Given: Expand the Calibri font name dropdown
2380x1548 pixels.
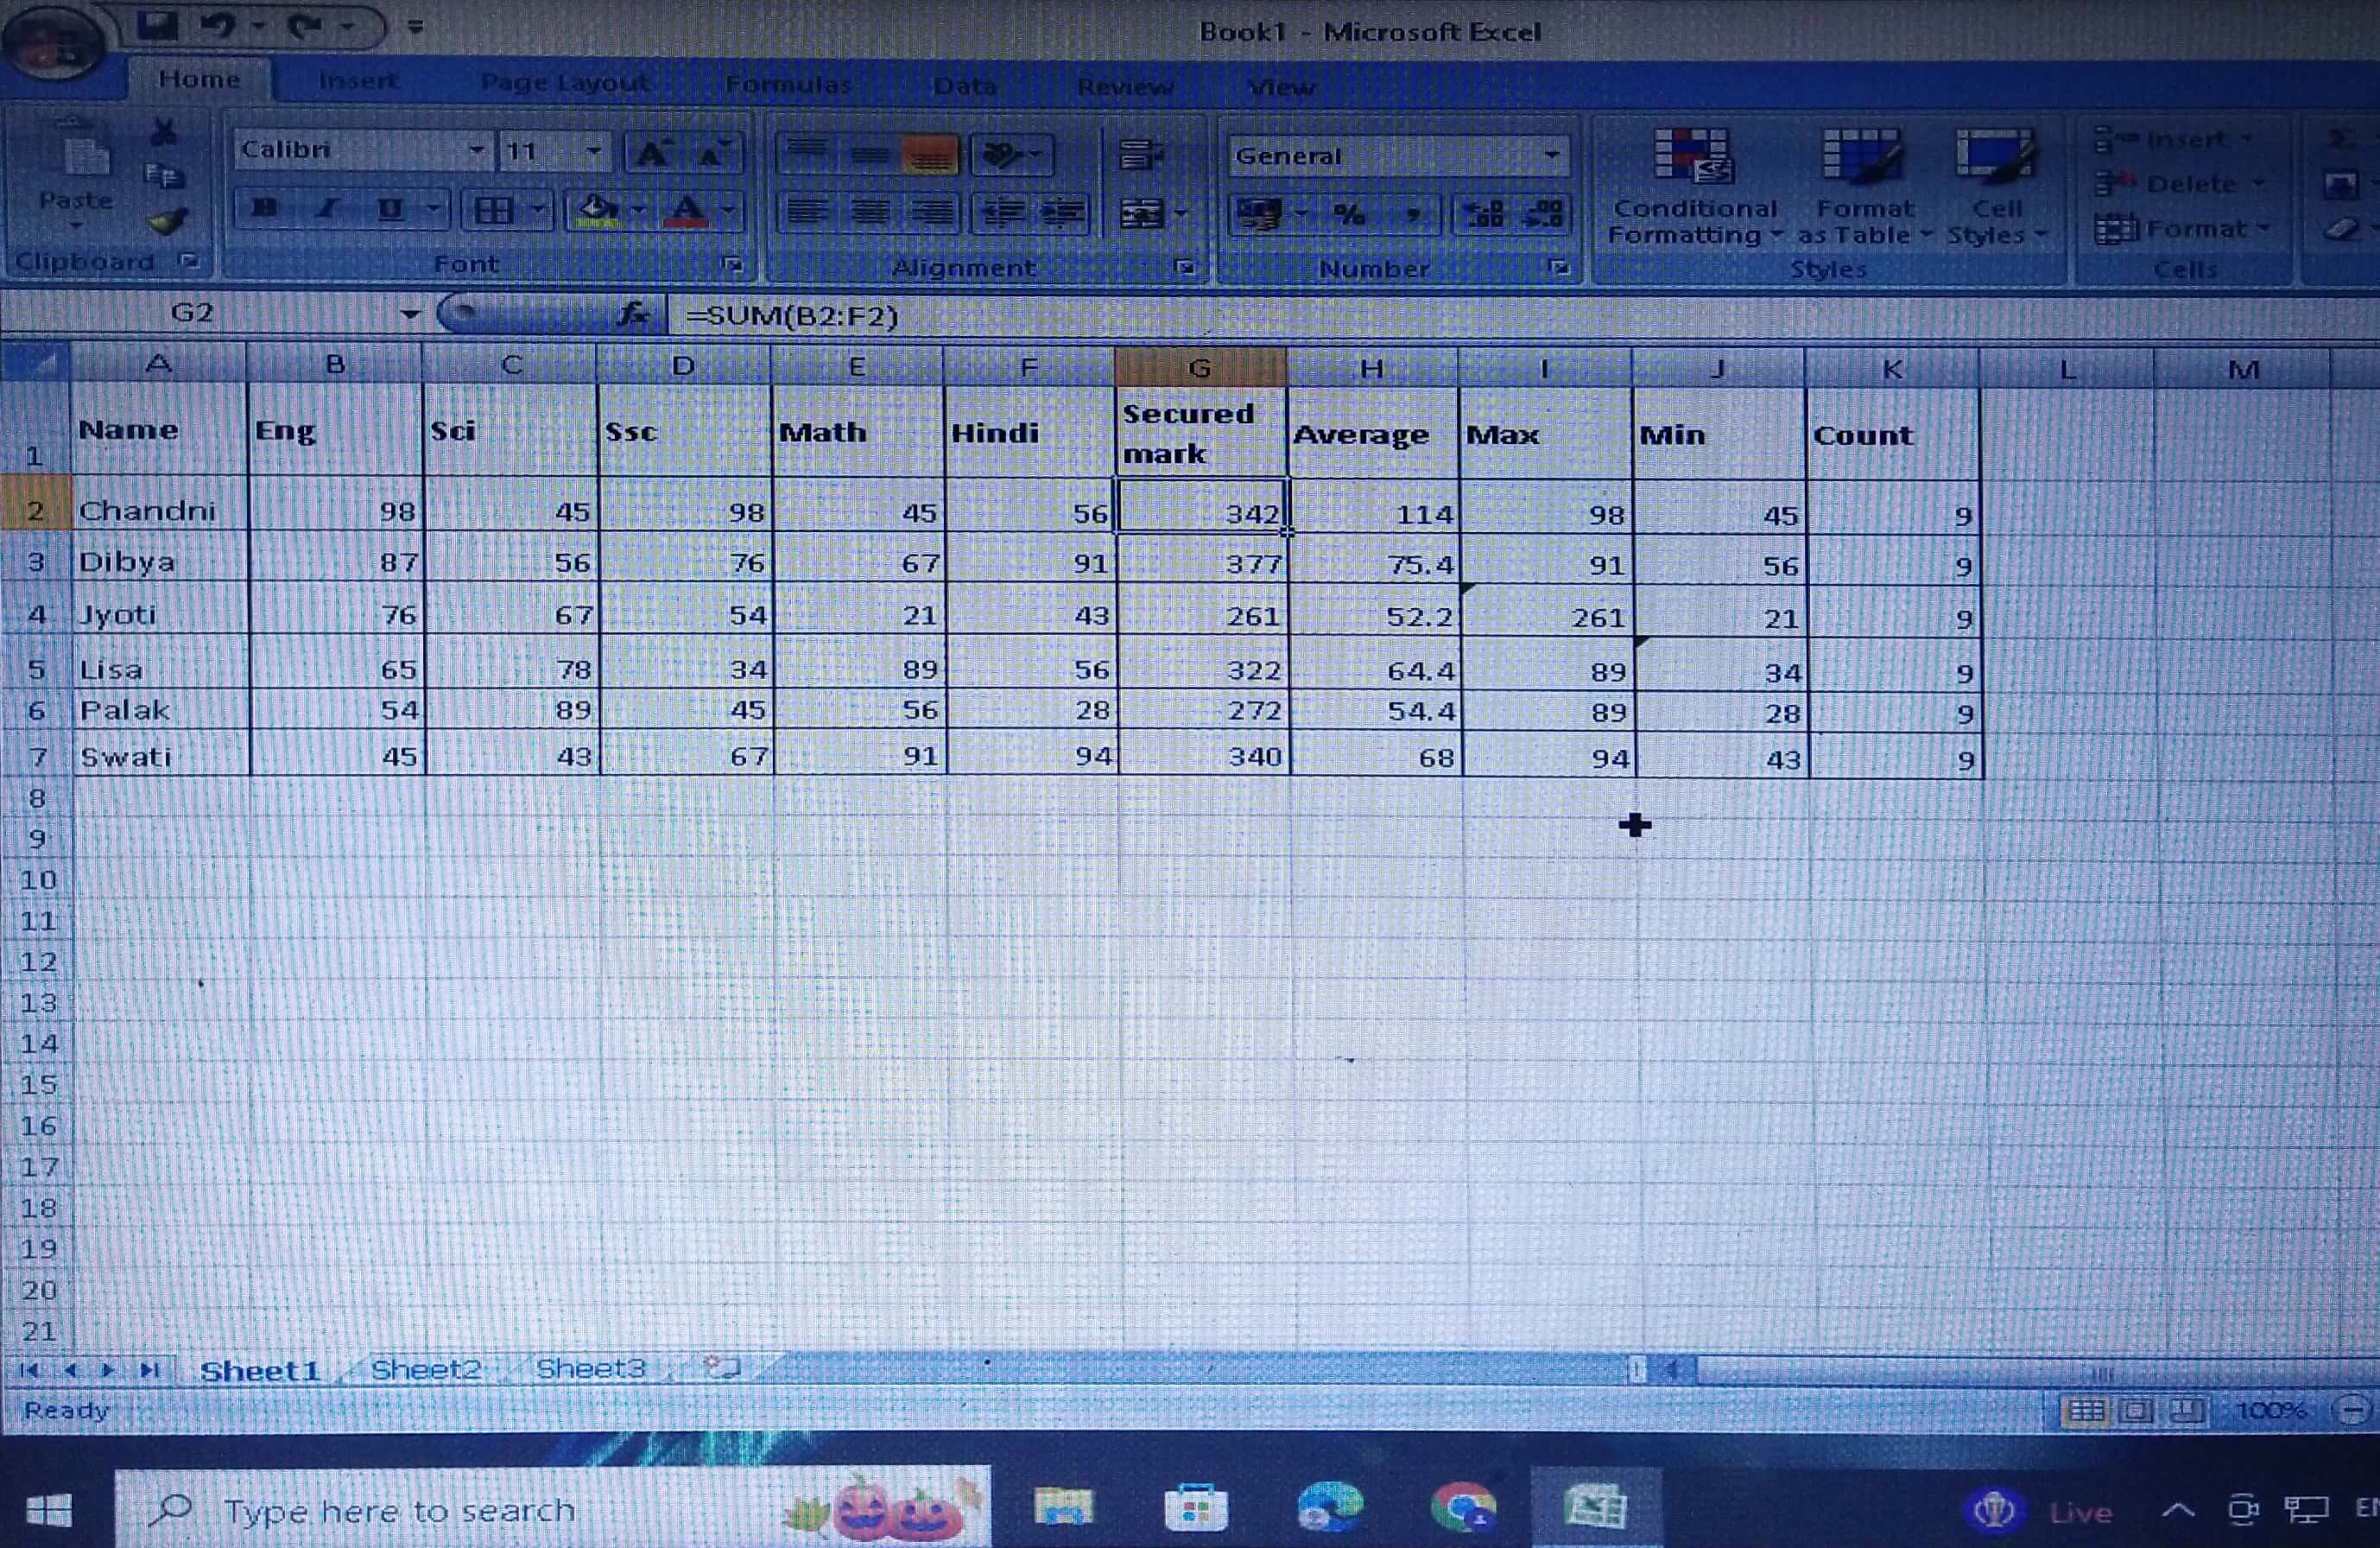Looking at the screenshot, I should pos(477,150).
